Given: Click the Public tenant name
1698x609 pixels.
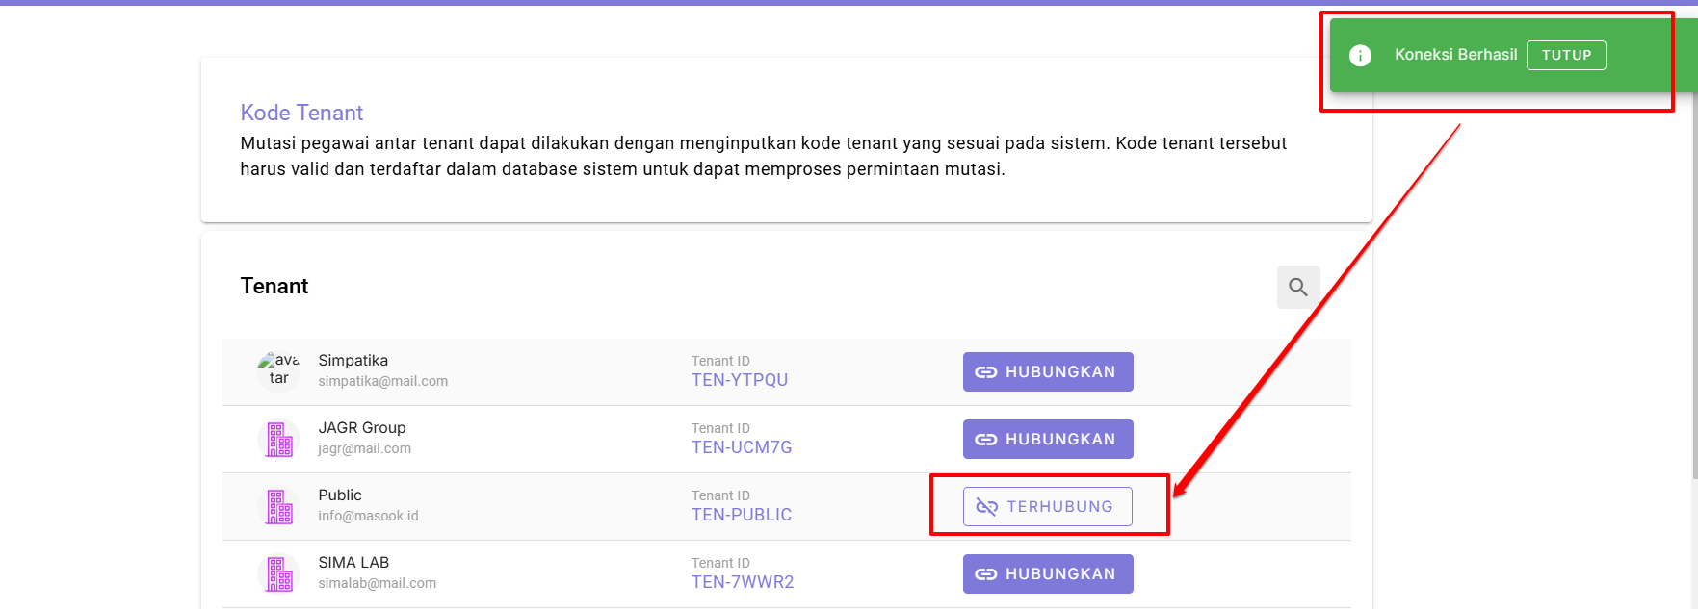Looking at the screenshot, I should coord(340,495).
